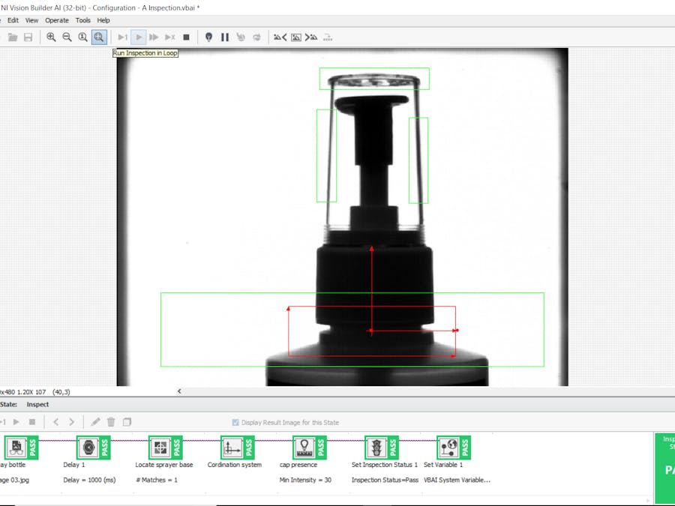Open the Operate menu
Image resolution: width=675 pixels, height=506 pixels.
(57, 20)
